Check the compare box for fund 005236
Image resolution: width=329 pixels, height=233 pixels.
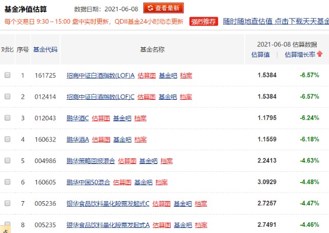pyautogui.click(x=8, y=203)
